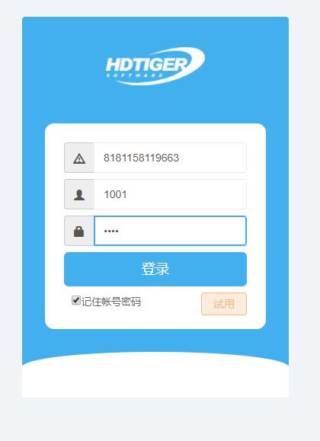Click the white curved footer area

click(x=155, y=375)
